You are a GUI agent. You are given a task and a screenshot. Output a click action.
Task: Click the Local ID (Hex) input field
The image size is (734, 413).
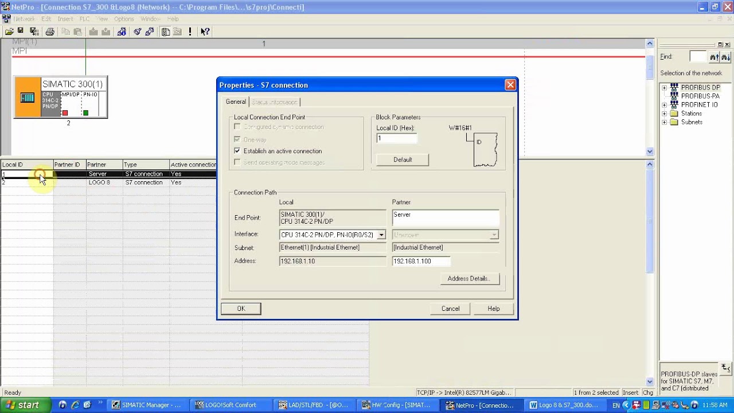[x=396, y=138]
